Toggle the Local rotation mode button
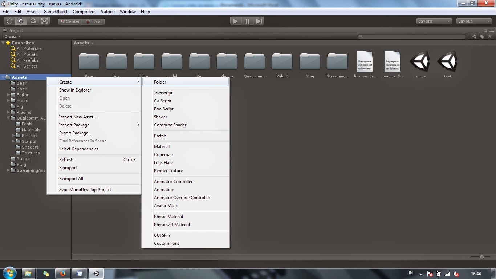 93,21
